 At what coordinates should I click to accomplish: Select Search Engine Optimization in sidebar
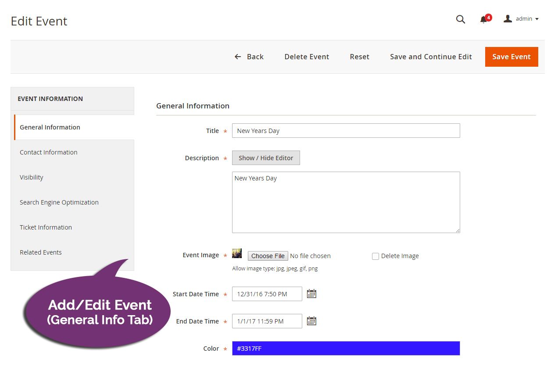point(59,202)
